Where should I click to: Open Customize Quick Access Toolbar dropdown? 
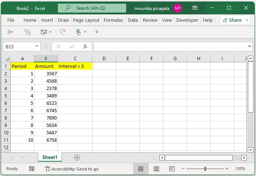coord(97,32)
